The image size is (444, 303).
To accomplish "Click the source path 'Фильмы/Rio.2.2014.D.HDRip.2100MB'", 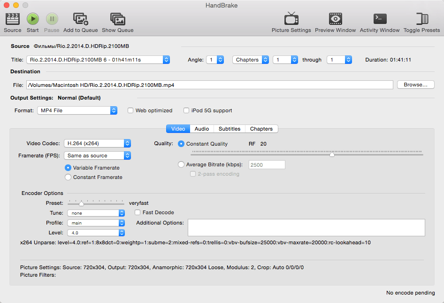I will [x=81, y=46].
